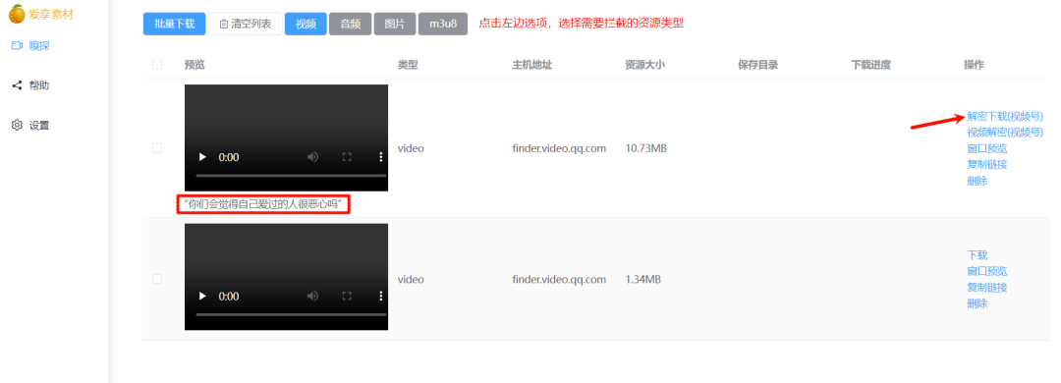
Task: Click the orange app logo icon
Action: 17,14
